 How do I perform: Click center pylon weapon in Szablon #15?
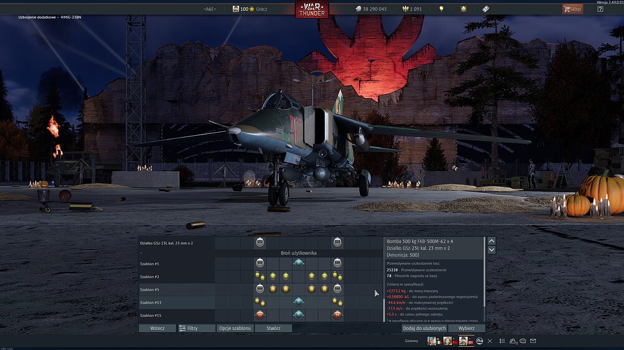pos(299,315)
